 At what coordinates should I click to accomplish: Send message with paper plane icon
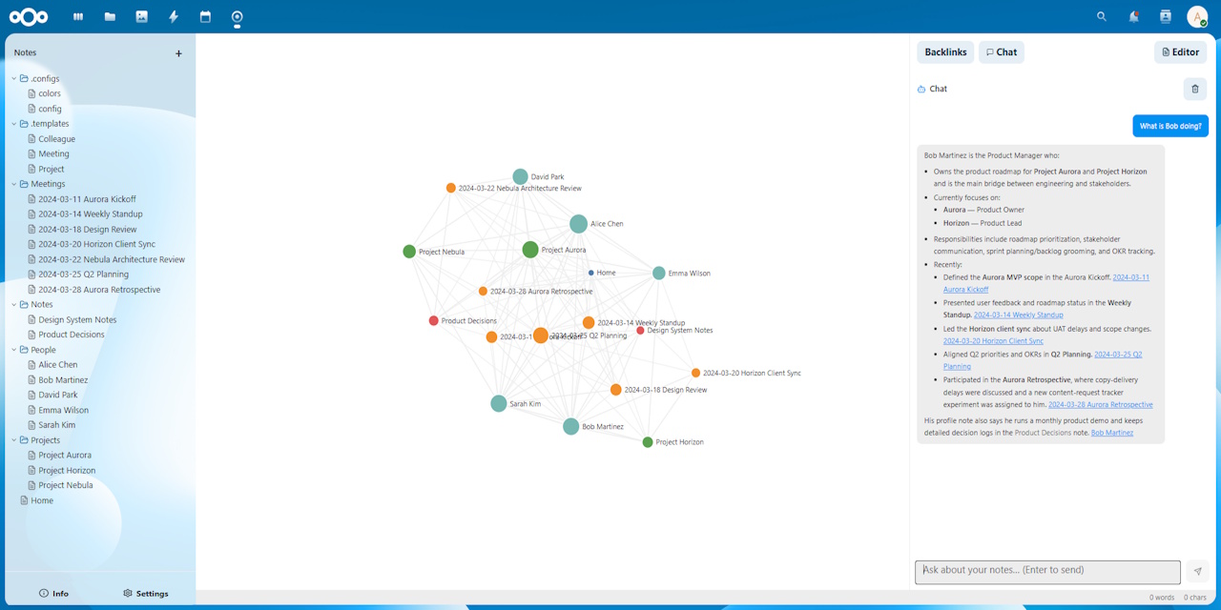(x=1198, y=572)
